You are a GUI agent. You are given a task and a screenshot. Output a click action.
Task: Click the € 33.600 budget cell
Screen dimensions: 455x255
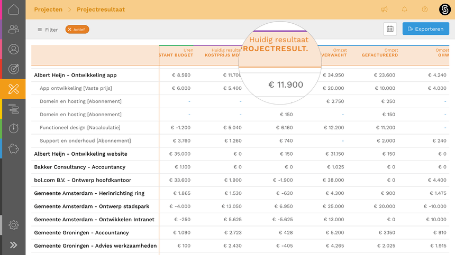(180, 180)
